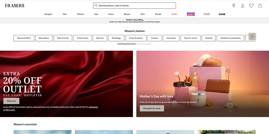The height and width of the screenshot is (134, 269).
Task: Select the Coats & jackets chip
Action: click(x=136, y=38)
